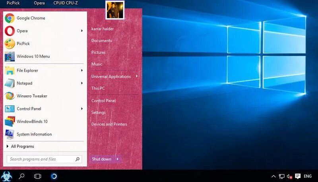
Task: Launch PicPick via its palette icon
Action: click(10, 44)
